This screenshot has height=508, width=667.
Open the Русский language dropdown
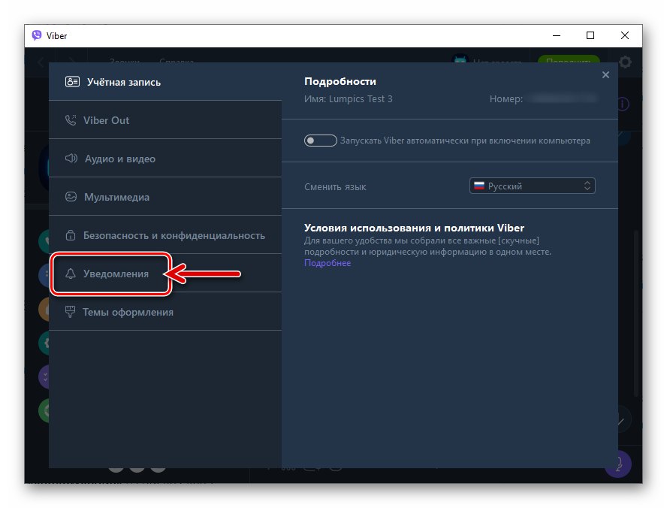(532, 186)
